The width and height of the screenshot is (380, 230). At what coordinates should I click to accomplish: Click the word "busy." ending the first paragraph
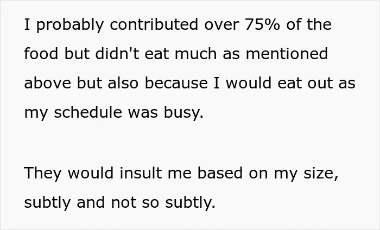183,113
